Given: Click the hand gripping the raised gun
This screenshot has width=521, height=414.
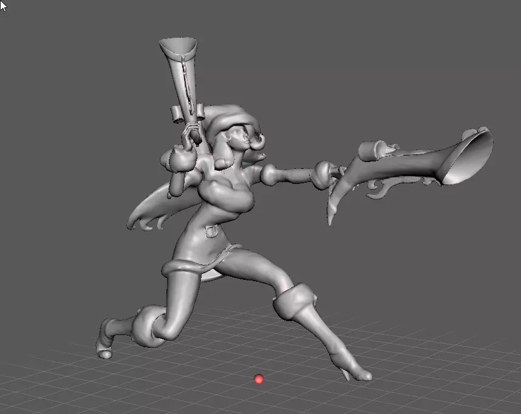Looking at the screenshot, I should pyautogui.click(x=190, y=134).
